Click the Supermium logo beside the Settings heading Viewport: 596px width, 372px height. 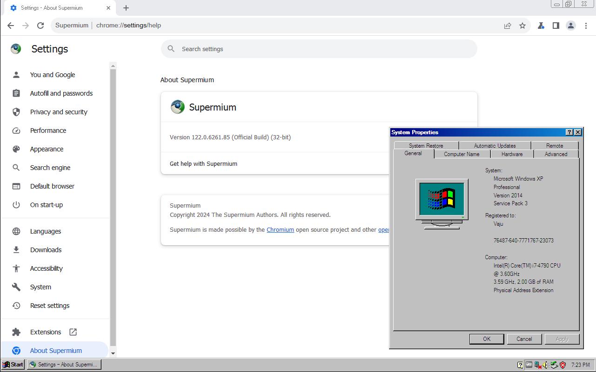tap(16, 49)
